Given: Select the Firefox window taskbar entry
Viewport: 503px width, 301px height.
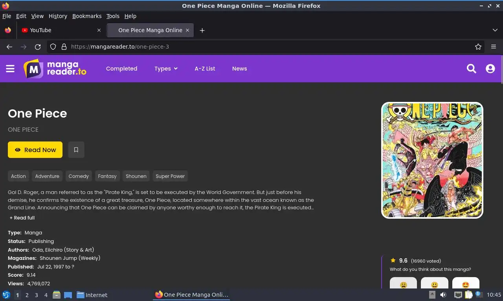Looking at the screenshot, I should click(x=191, y=295).
